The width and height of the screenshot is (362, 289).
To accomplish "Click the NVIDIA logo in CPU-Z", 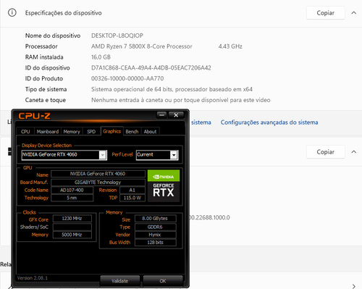I will point(164,176).
